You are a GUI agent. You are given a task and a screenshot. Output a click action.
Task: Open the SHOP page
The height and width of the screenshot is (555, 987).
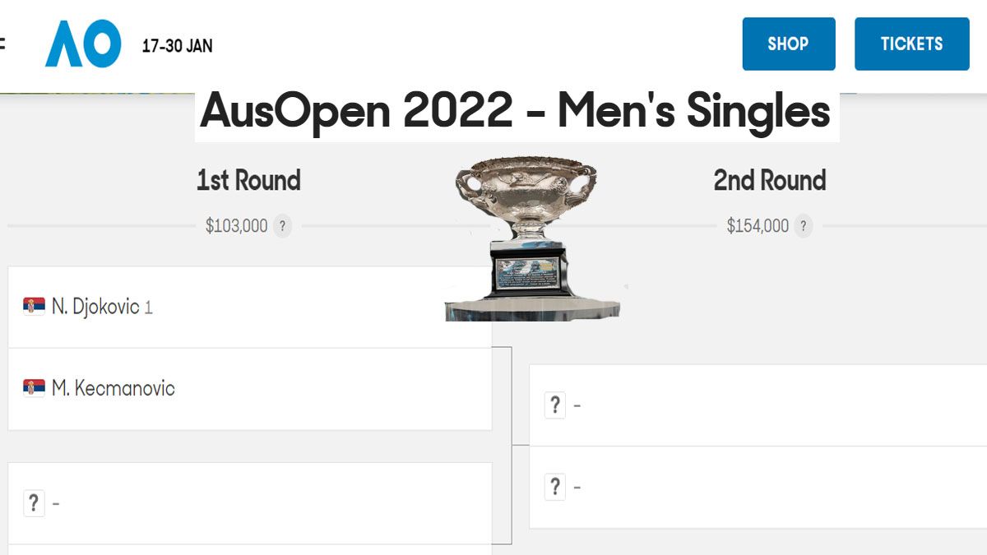coord(788,44)
